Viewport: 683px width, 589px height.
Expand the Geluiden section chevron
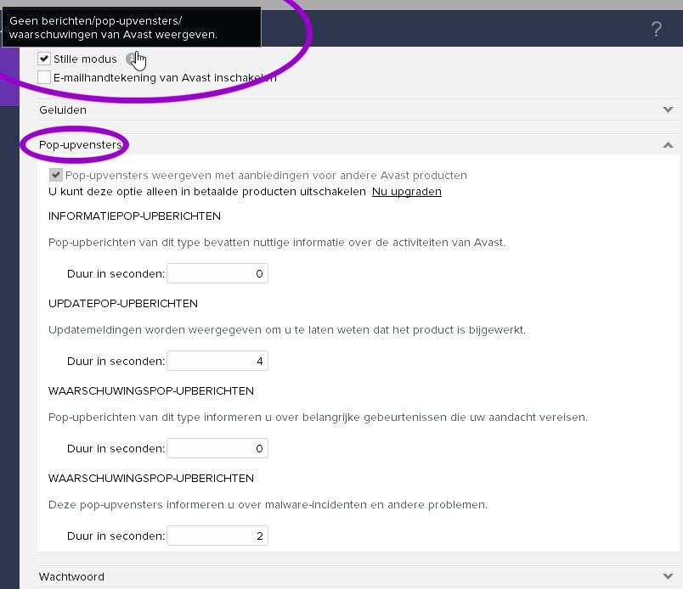pyautogui.click(x=668, y=109)
